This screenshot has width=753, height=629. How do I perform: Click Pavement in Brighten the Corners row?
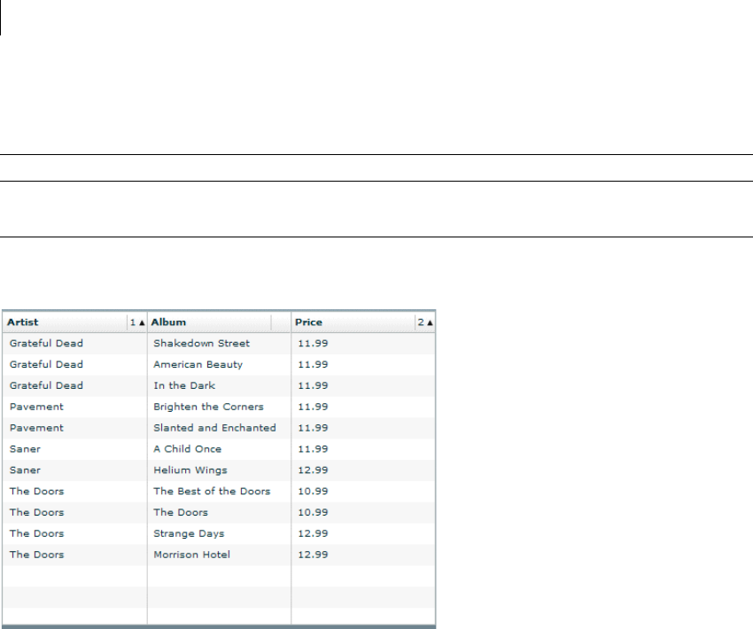[x=36, y=407]
